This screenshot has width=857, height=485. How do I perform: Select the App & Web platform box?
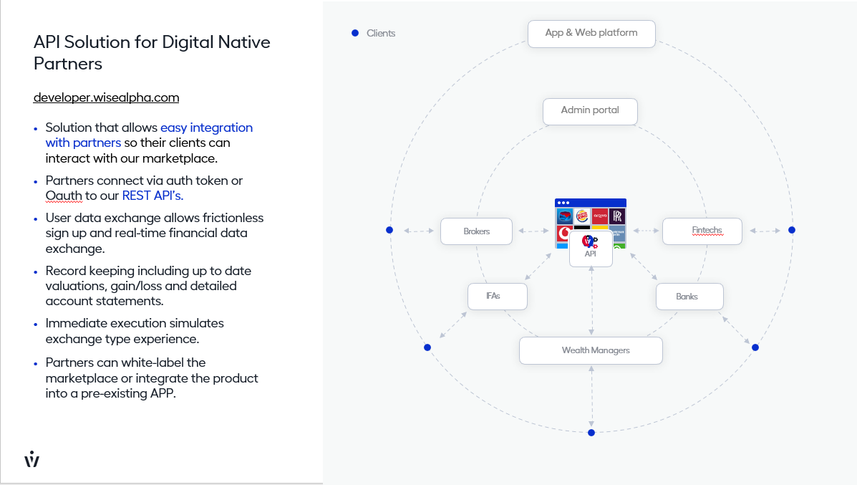click(591, 34)
